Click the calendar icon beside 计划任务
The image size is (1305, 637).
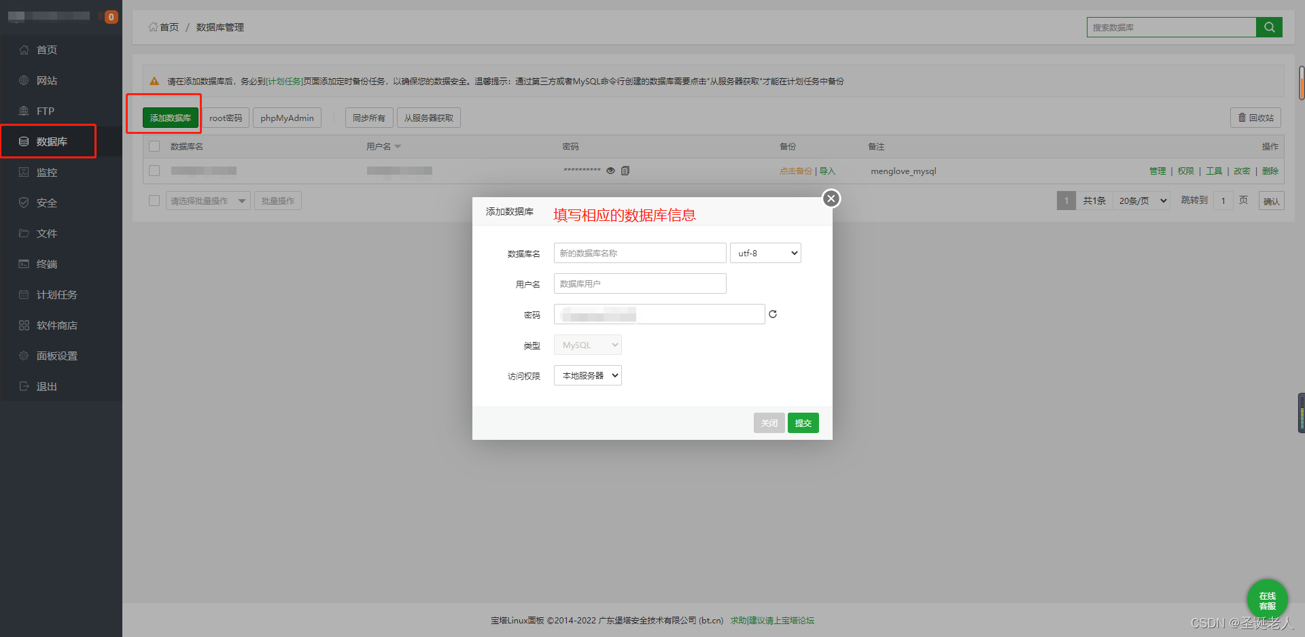click(x=24, y=294)
